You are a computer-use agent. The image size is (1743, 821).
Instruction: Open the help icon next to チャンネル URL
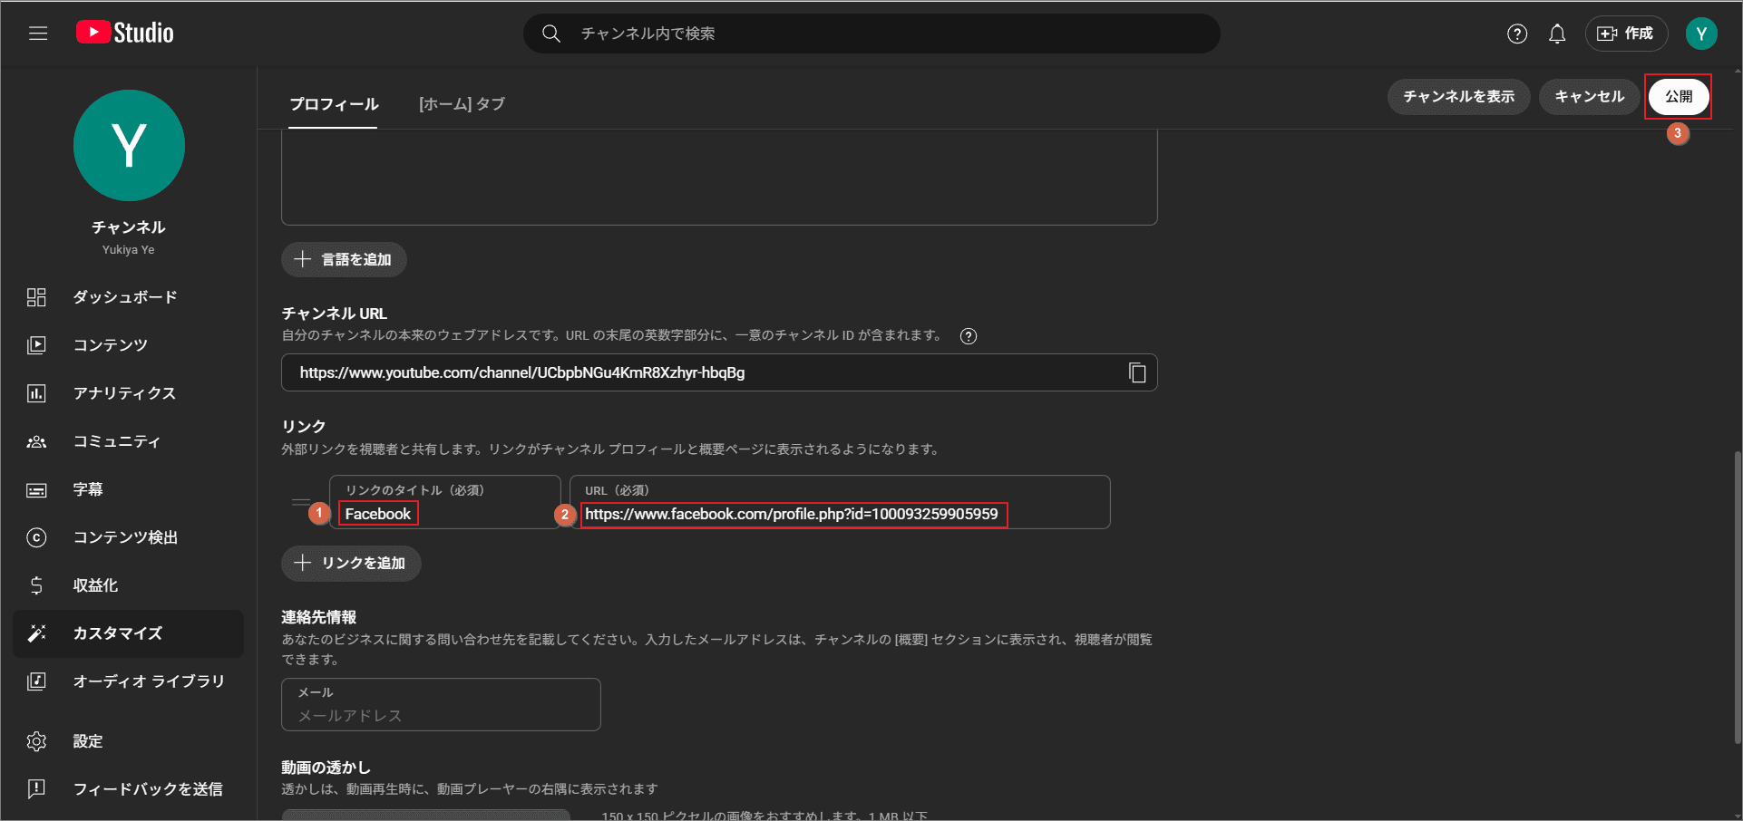pos(968,336)
